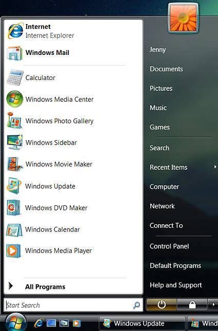Screen dimensions: 218x331
Task: Click Windows Photo Gallery text label
Action: point(60,121)
